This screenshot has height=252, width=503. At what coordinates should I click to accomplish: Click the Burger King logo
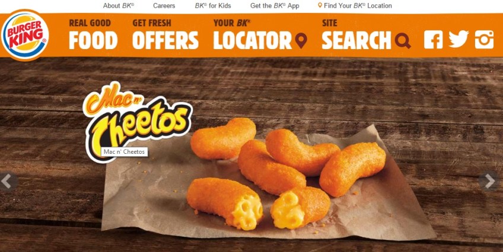click(x=25, y=35)
